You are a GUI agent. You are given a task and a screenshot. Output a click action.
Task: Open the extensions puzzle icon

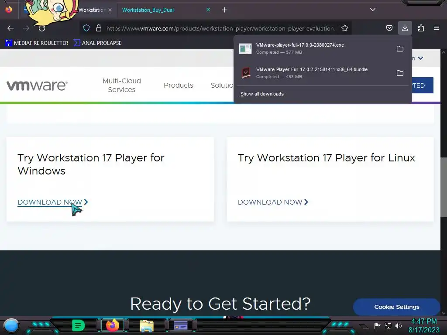pos(421,28)
